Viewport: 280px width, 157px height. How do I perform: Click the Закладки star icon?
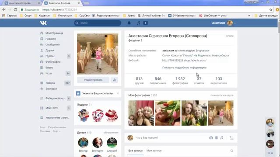[42, 89]
